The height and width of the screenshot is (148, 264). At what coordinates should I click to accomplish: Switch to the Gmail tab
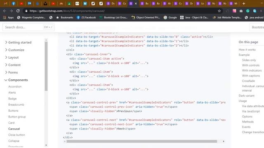tap(5, 4)
